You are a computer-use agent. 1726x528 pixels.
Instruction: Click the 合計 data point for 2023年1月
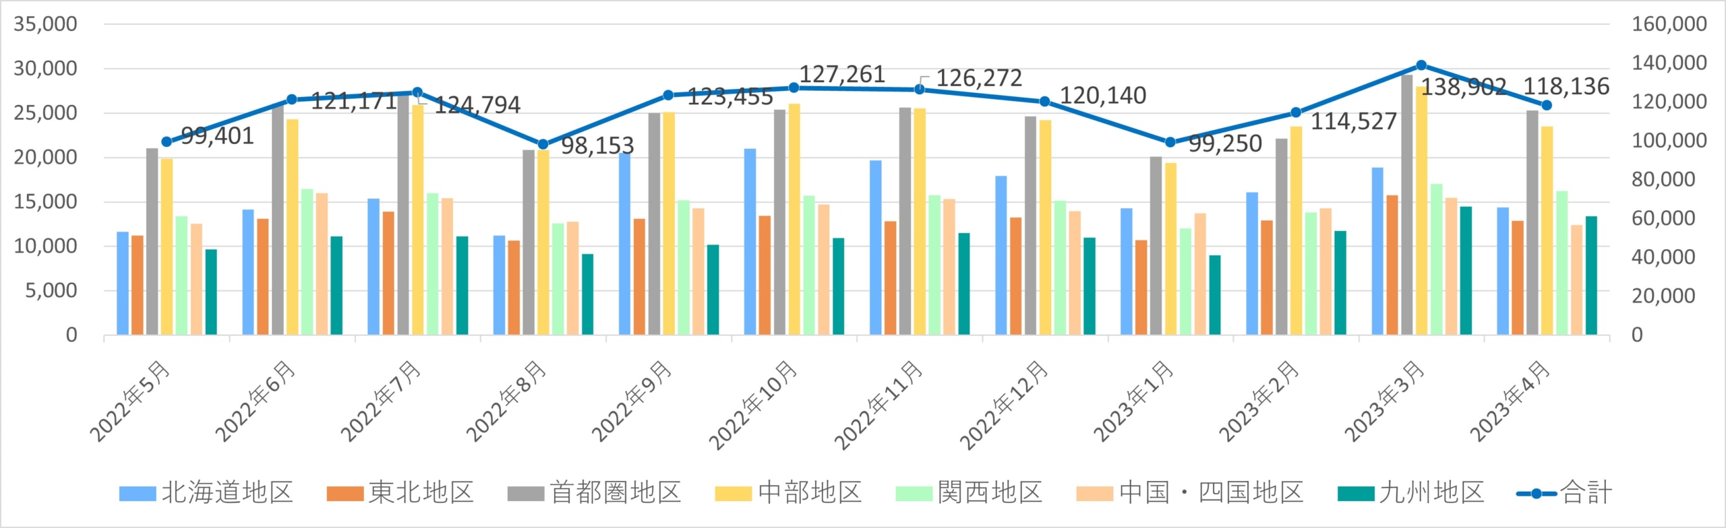tap(1170, 142)
